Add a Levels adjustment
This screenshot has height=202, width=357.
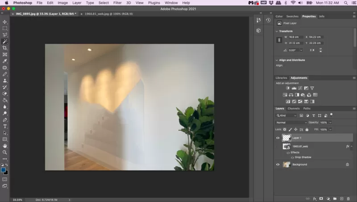(x=294, y=88)
